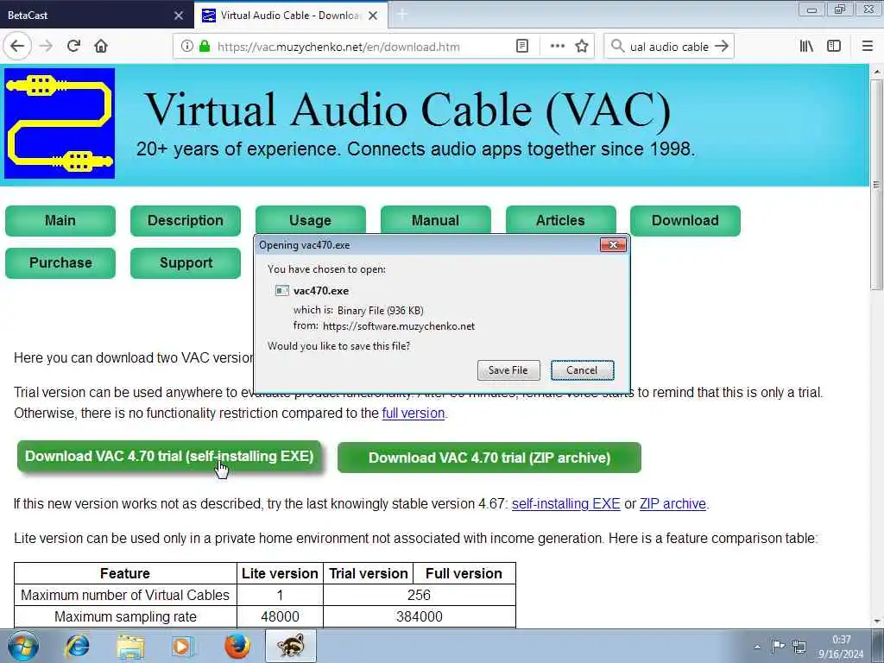The image size is (884, 663).
Task: Open the Manual page button
Action: 436,220
